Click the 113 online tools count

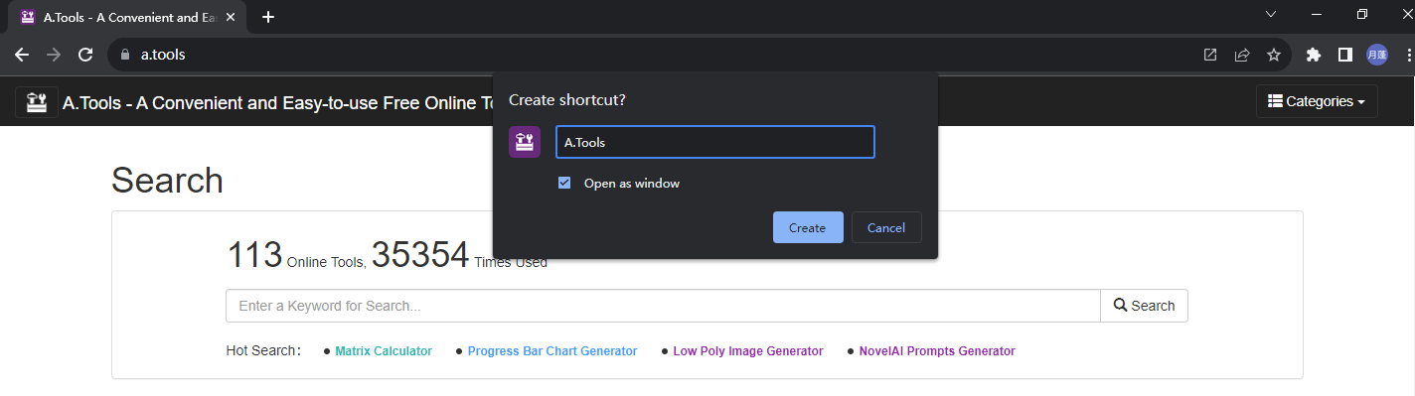point(254,255)
